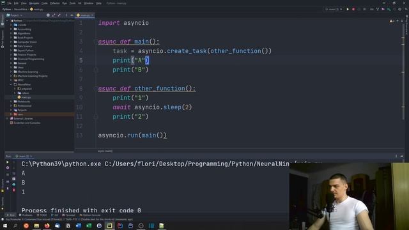
Task: Click the red debug bug icon
Action: click(353, 9)
